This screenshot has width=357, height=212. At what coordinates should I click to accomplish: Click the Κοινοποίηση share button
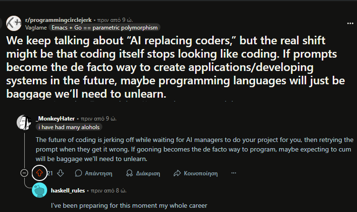point(196,173)
